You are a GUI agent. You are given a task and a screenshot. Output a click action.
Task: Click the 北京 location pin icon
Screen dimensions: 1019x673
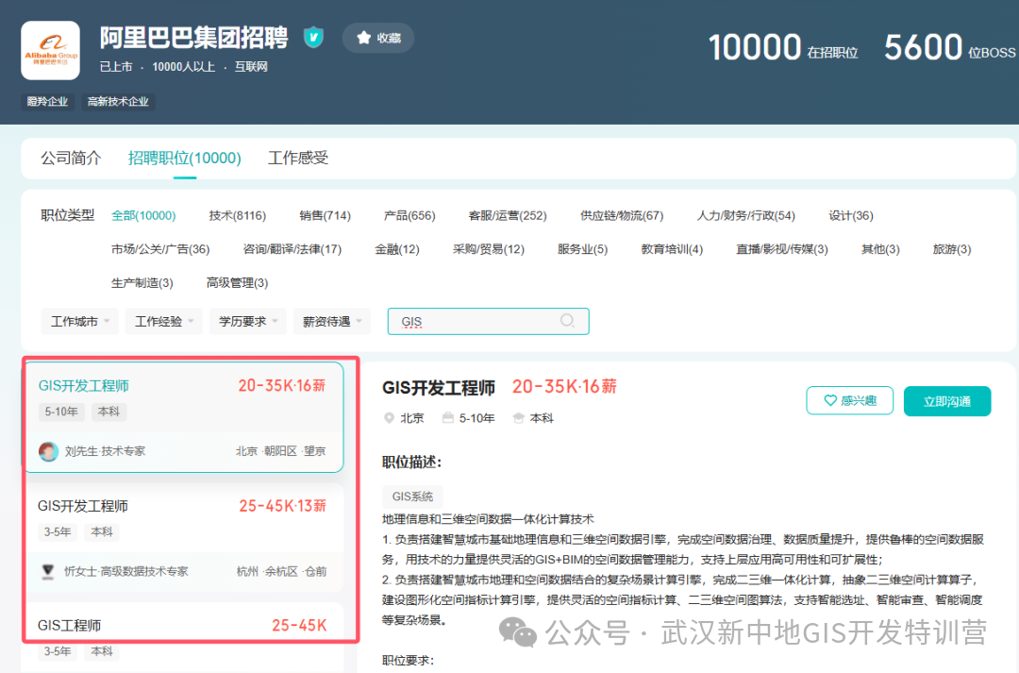click(x=390, y=418)
